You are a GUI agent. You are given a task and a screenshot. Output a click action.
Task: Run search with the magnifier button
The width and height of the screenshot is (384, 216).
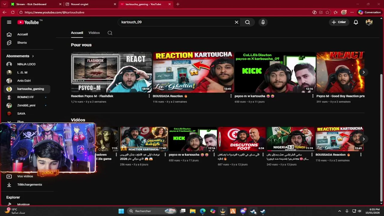tap(247, 22)
